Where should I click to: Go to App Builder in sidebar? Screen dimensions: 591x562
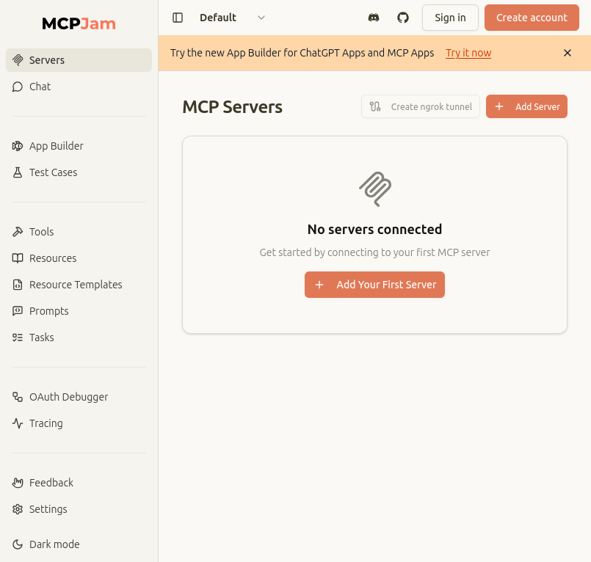point(79,146)
